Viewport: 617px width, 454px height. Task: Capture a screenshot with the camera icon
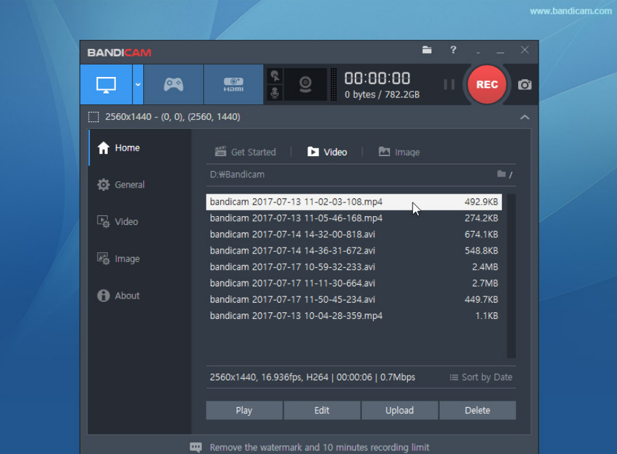click(x=524, y=85)
